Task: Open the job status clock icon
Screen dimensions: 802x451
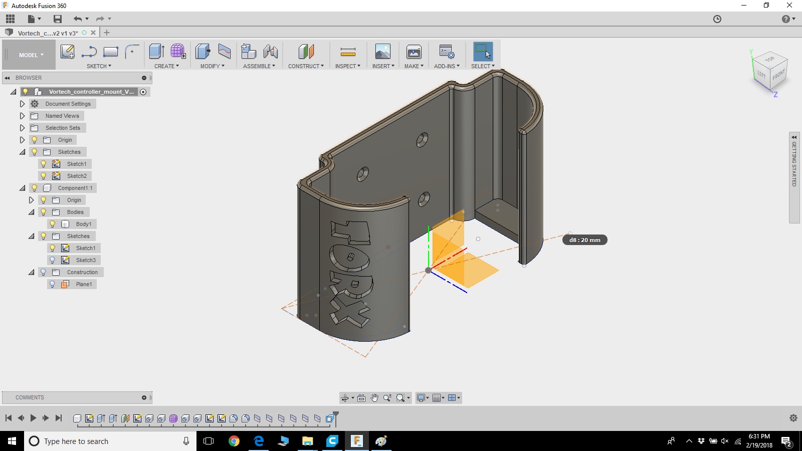Action: point(717,19)
